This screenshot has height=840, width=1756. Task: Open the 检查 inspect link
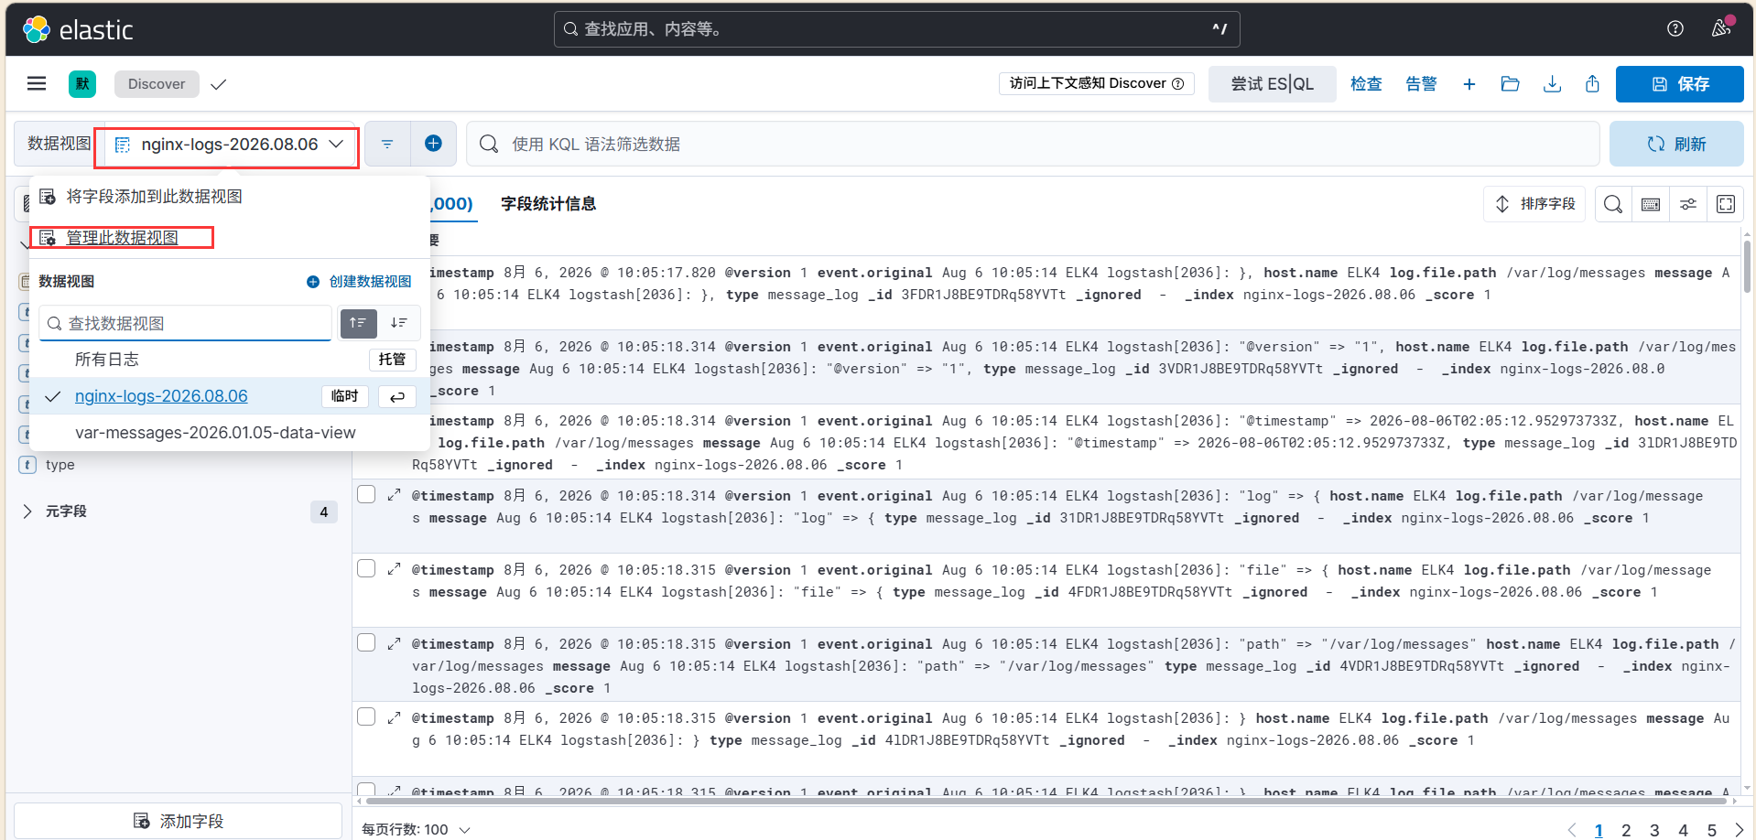click(x=1366, y=84)
